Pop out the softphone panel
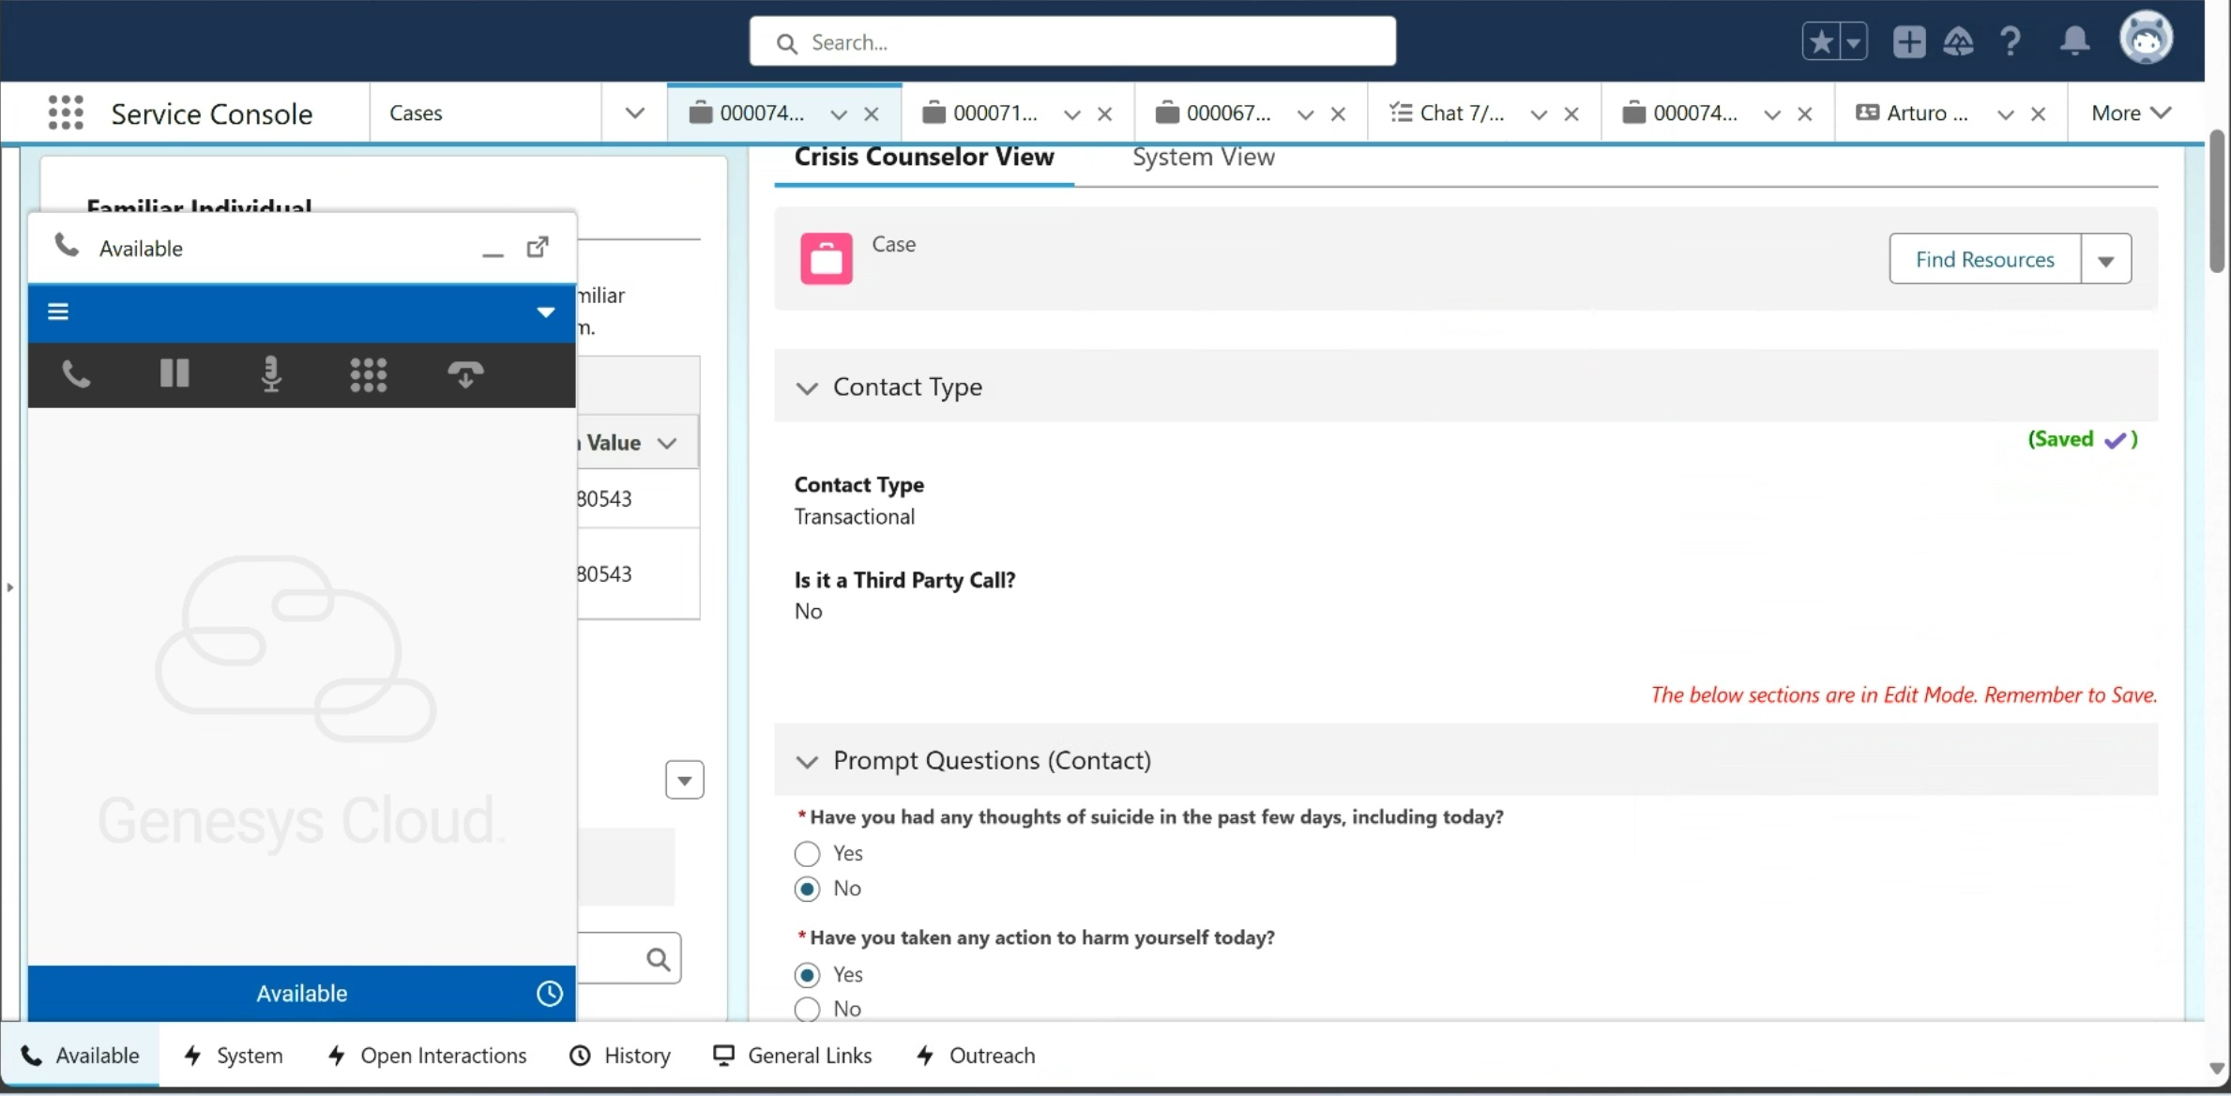 coord(538,247)
